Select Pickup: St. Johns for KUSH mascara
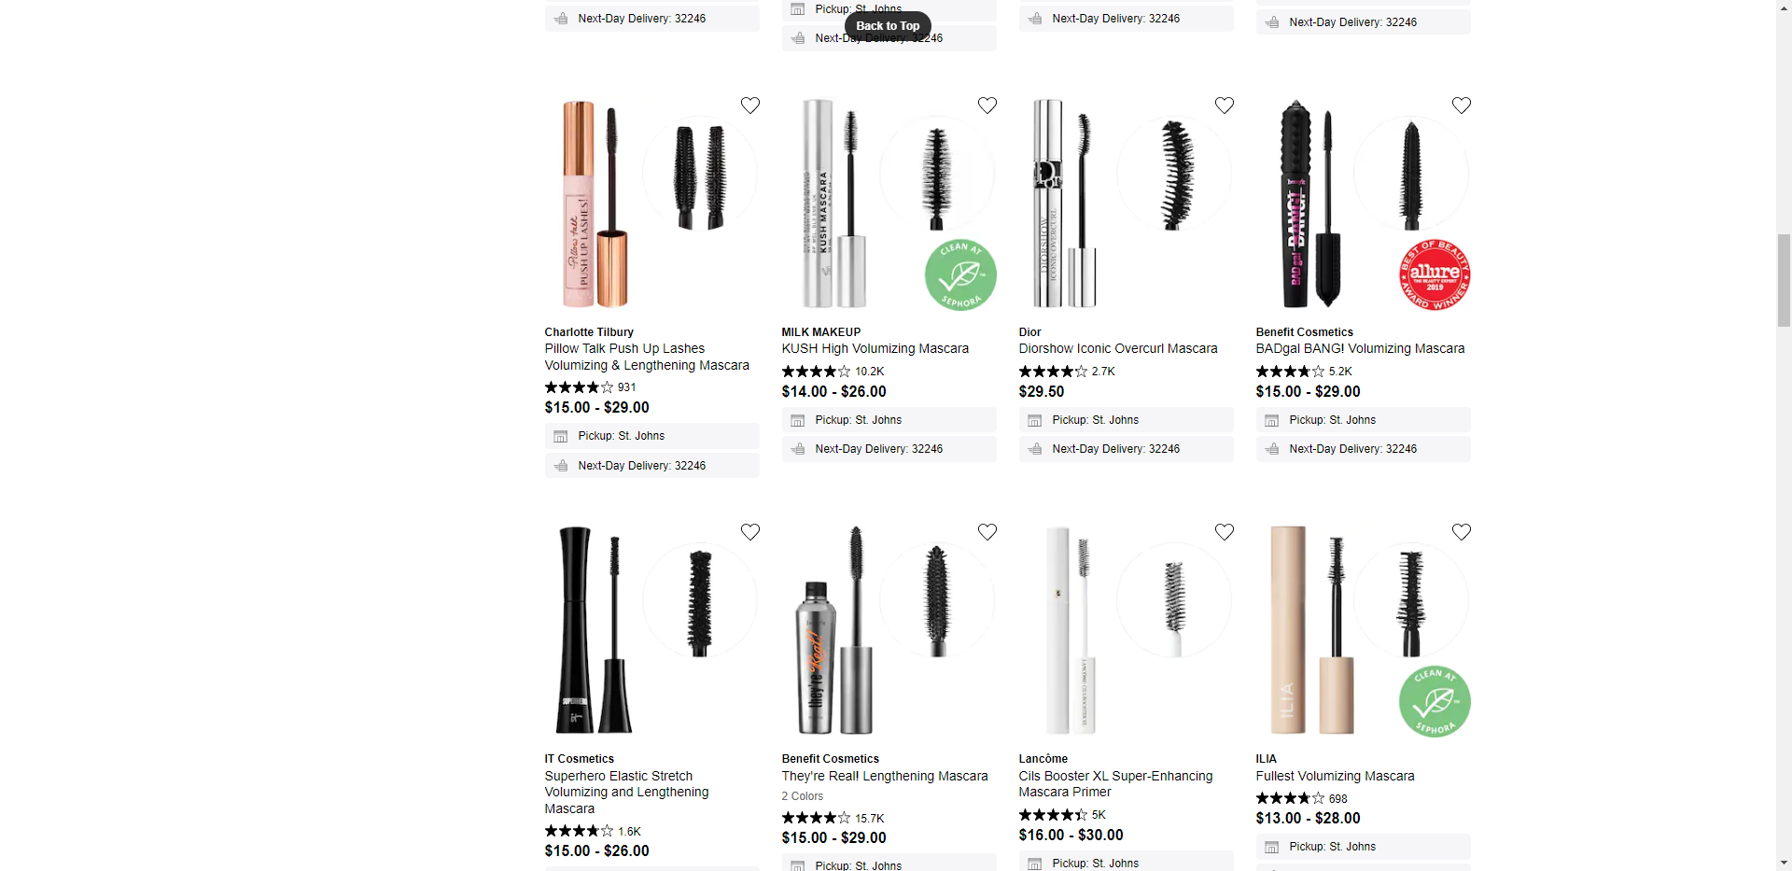This screenshot has height=871, width=1792. click(889, 420)
